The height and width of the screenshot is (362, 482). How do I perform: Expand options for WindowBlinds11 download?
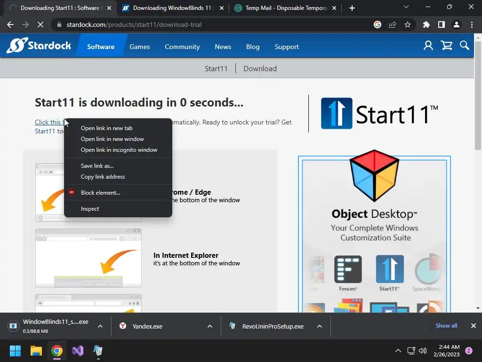100,326
